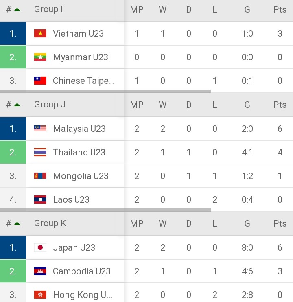The width and height of the screenshot is (293, 302).
Task: Click the Laos U23 flag icon
Action: pos(40,199)
